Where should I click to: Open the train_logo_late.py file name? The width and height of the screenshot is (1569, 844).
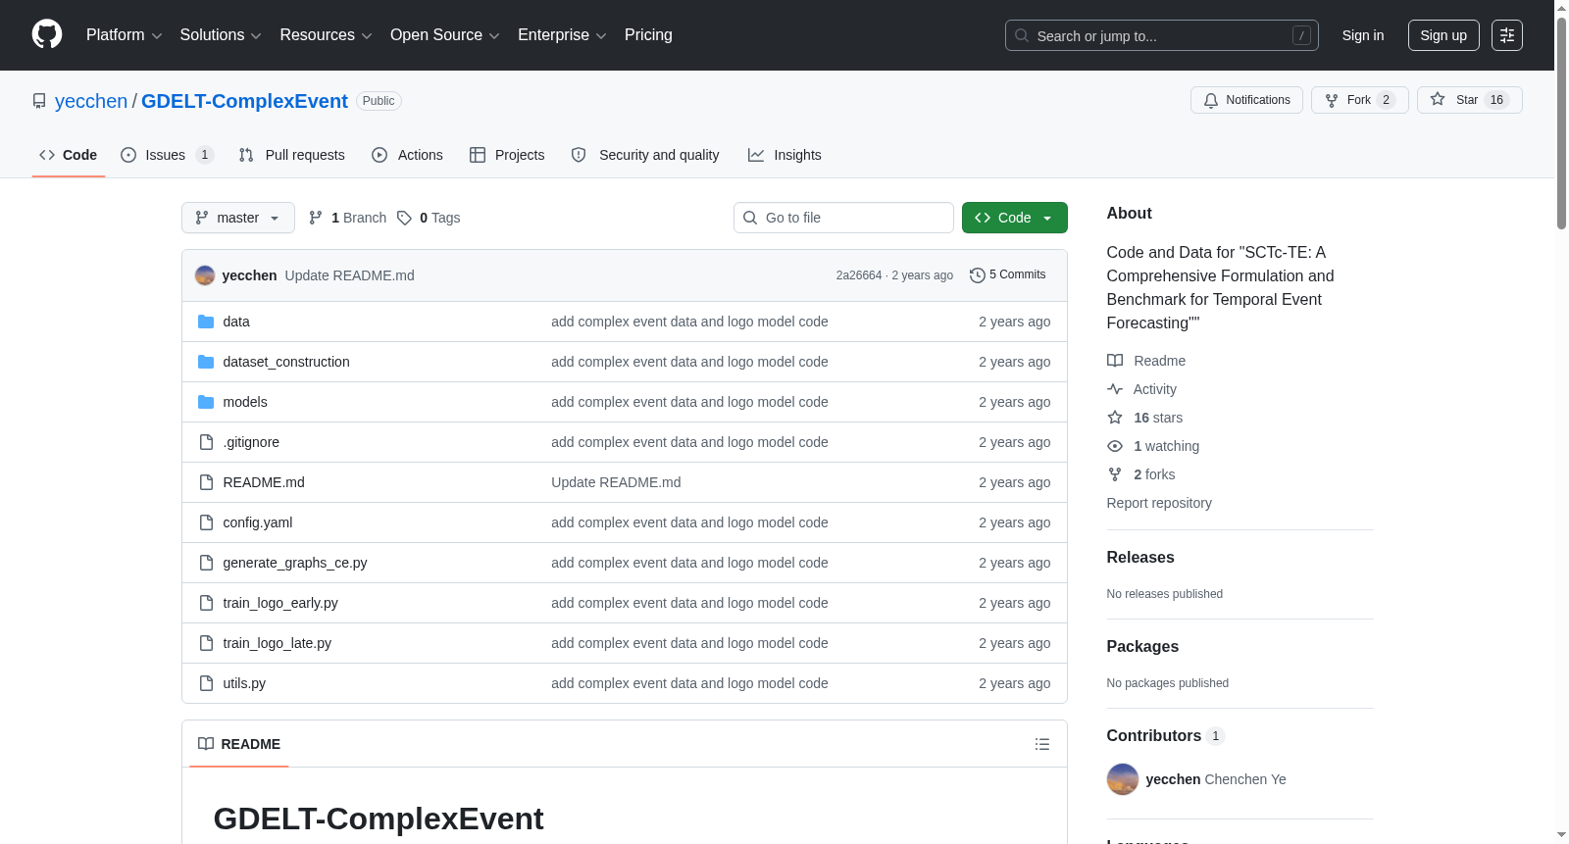[278, 643]
